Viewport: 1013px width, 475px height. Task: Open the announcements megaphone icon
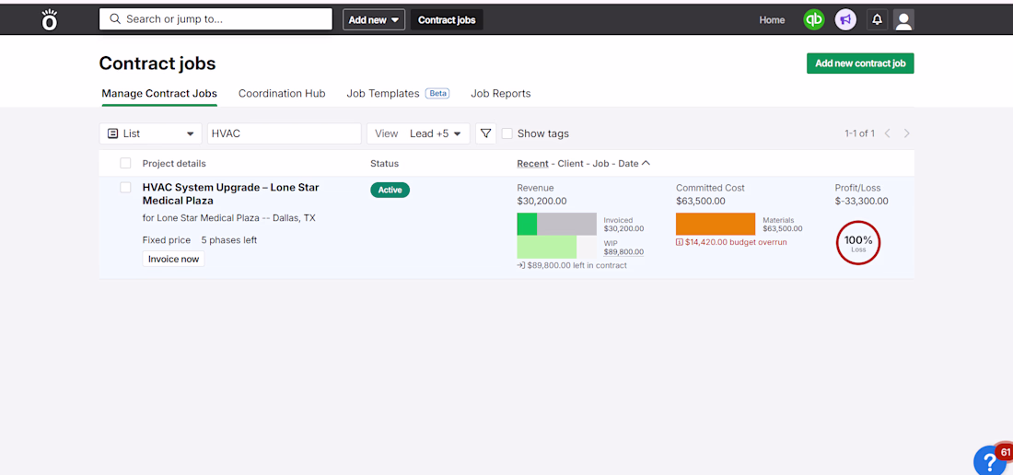coord(845,20)
